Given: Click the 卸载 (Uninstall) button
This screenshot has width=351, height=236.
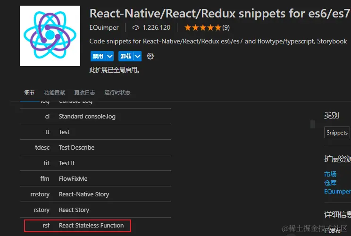Looking at the screenshot, I should (x=126, y=56).
